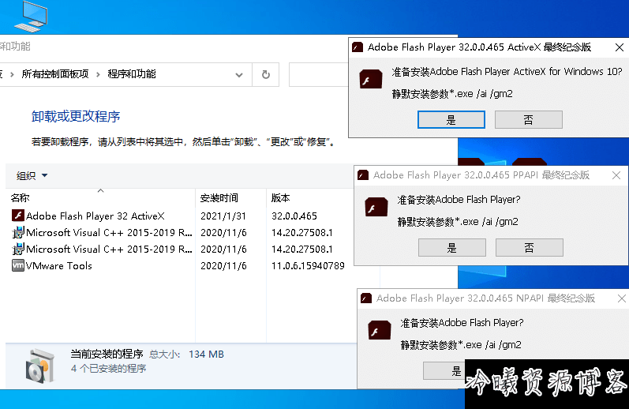
Task: Click breadcrumb 程序和功能
Action: 132,74
